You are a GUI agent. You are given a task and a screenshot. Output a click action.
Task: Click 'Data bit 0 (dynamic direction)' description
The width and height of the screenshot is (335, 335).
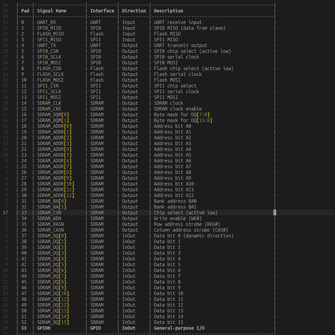click(x=194, y=236)
